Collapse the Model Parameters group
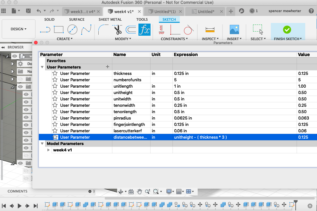 (42, 143)
